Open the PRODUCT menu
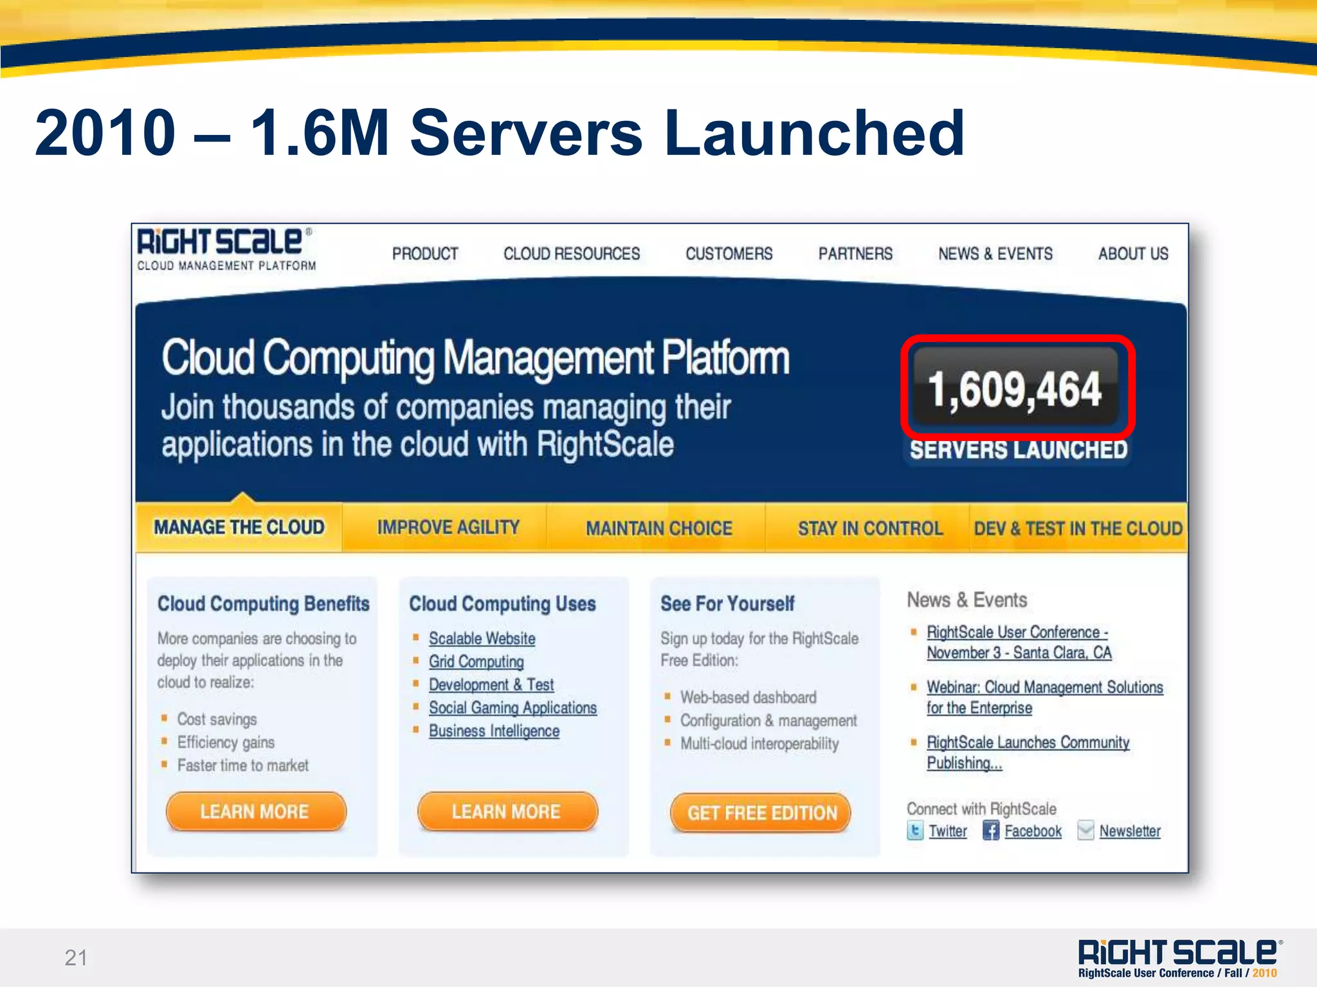This screenshot has width=1317, height=987. pyautogui.click(x=425, y=254)
